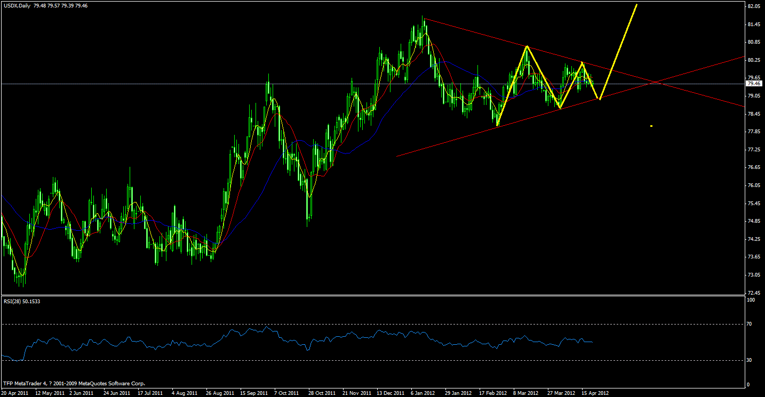Screen dimensions: 765x397
Task: Click the 76.05 price scale label
Action: coord(754,185)
